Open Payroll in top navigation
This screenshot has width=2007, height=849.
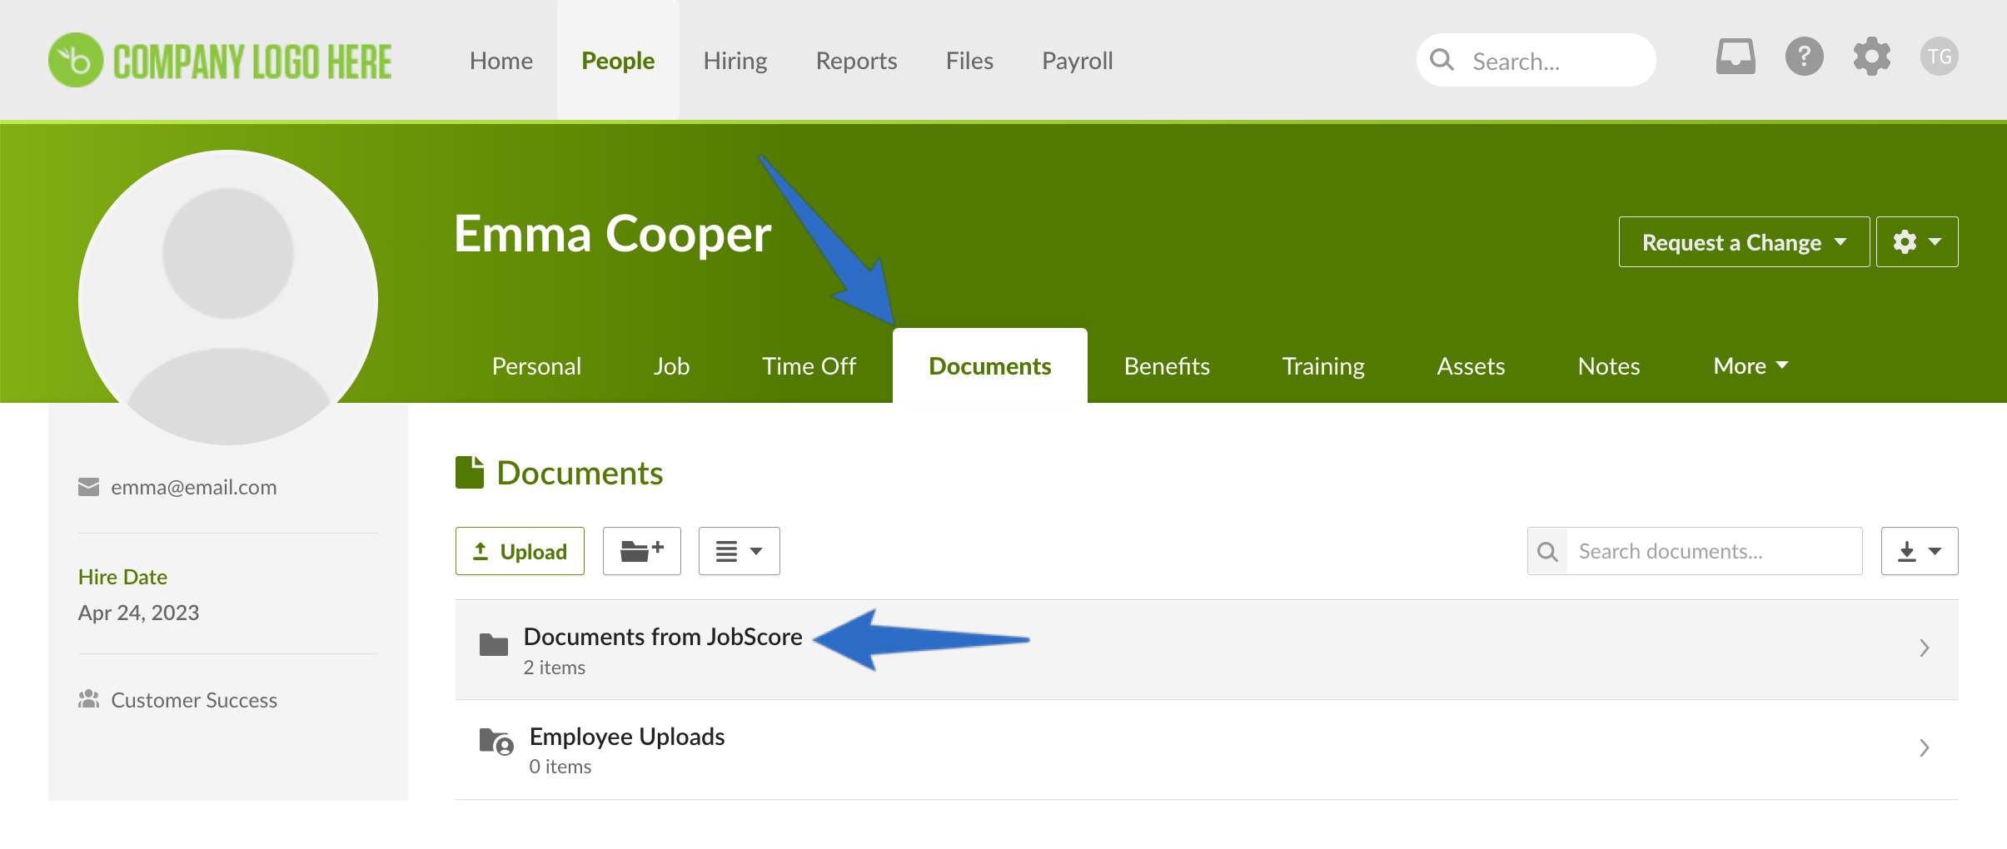[1078, 60]
